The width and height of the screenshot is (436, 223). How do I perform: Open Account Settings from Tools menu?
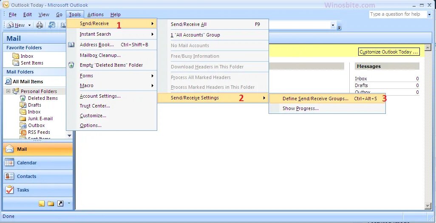click(112, 96)
